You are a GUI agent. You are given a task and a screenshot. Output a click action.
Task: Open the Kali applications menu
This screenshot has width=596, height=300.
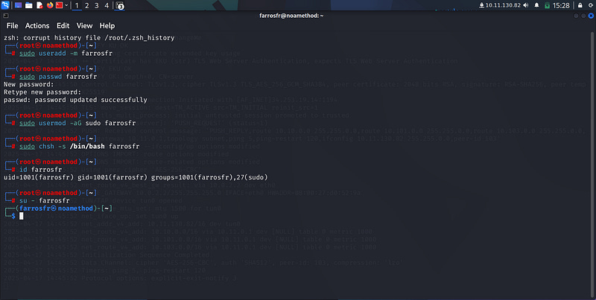click(x=5, y=5)
